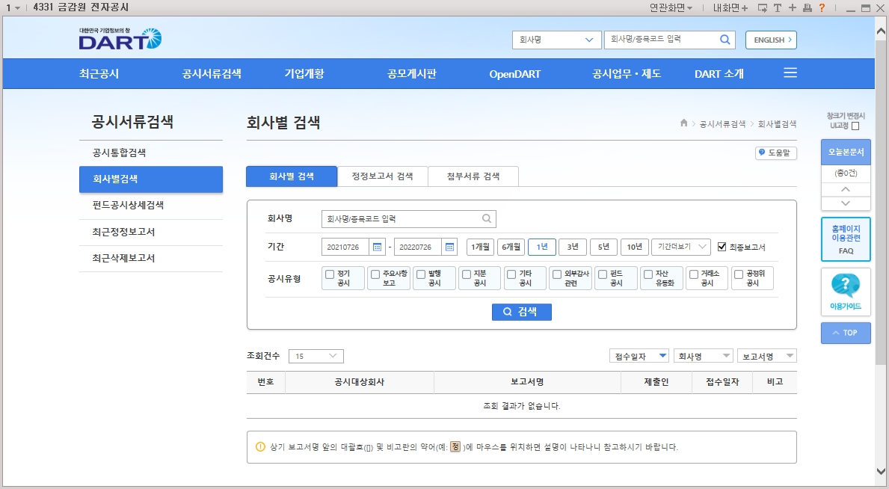Open the hamburger full menu icon
889x489 pixels.
(790, 73)
